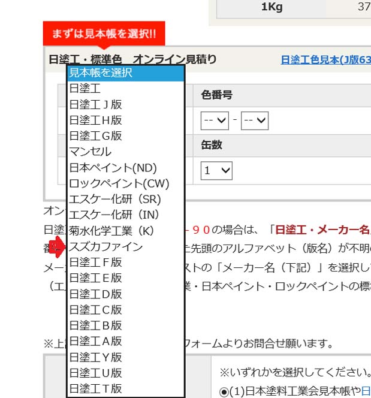Select 日塗工Ｇ版 from the list
Screen dimensions: 371x398
126,136
